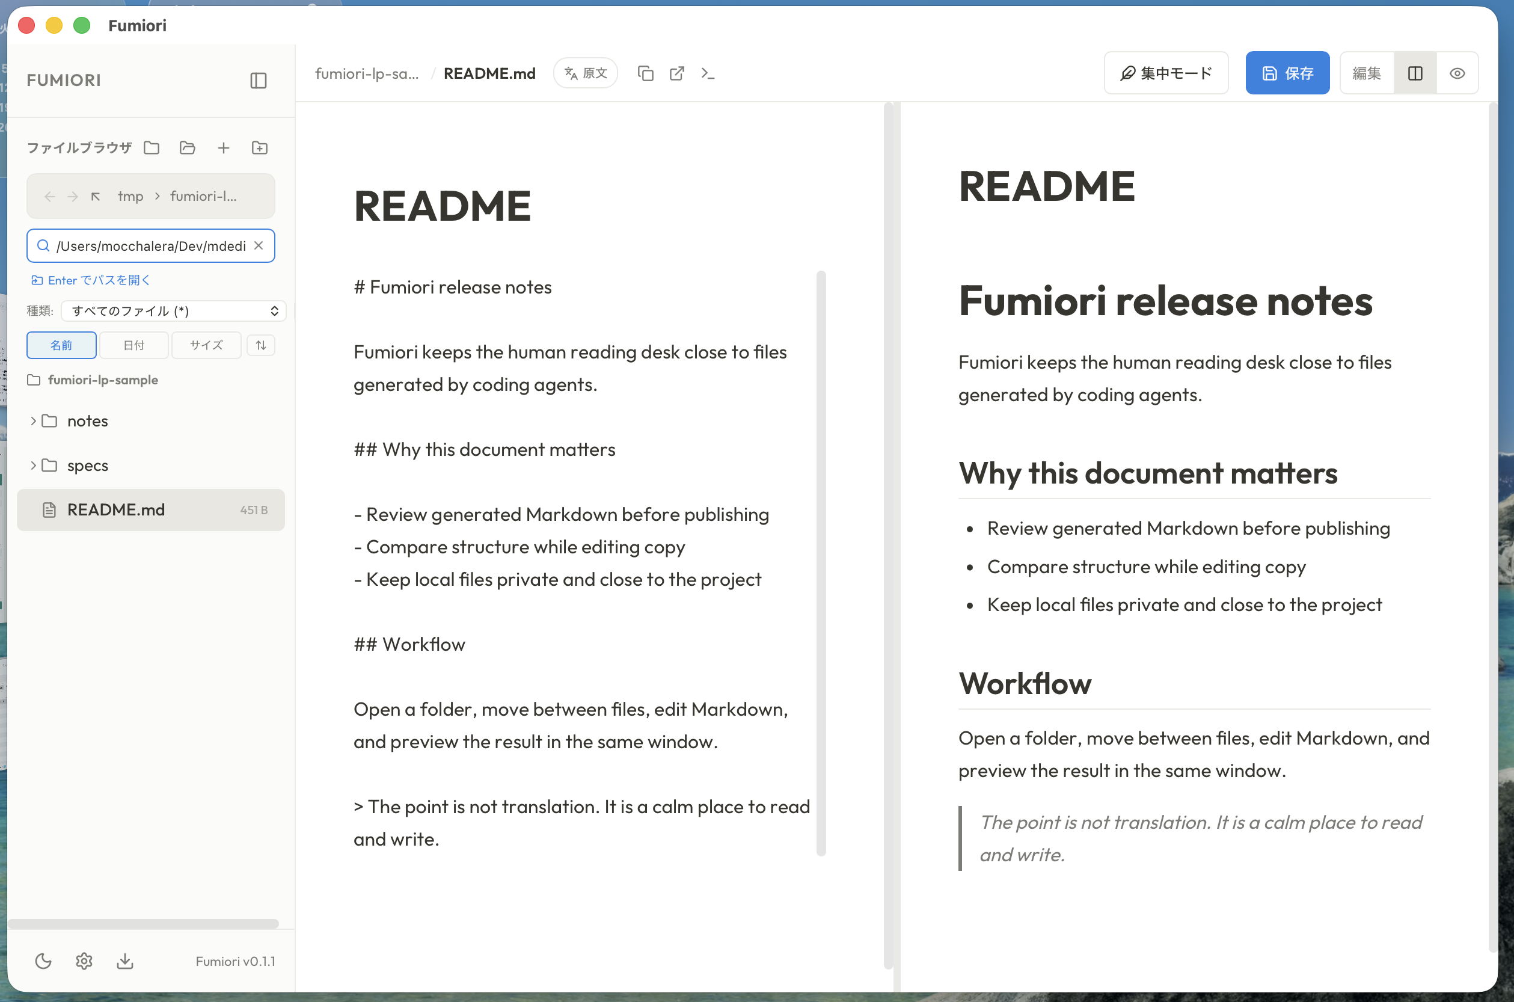Image resolution: width=1514 pixels, height=1002 pixels.
Task: Open the 種類 file type dropdown
Action: (173, 311)
